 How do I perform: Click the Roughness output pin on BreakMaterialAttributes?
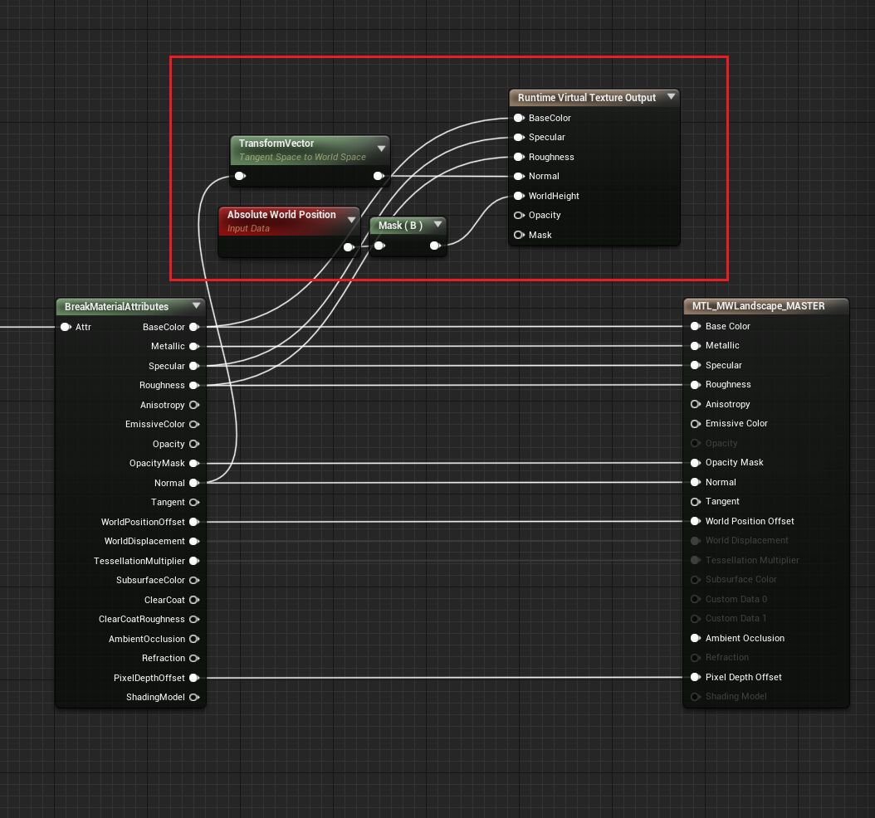[193, 385]
